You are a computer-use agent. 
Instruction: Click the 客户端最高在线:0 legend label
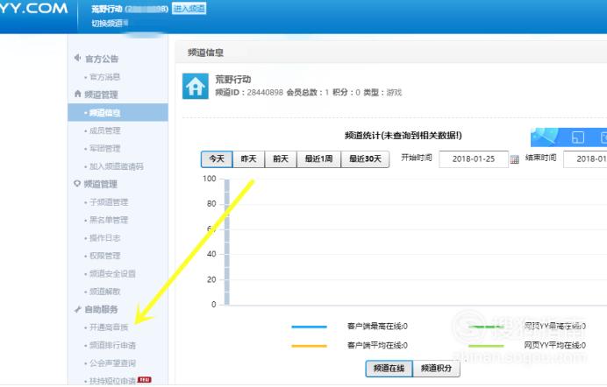(377, 327)
